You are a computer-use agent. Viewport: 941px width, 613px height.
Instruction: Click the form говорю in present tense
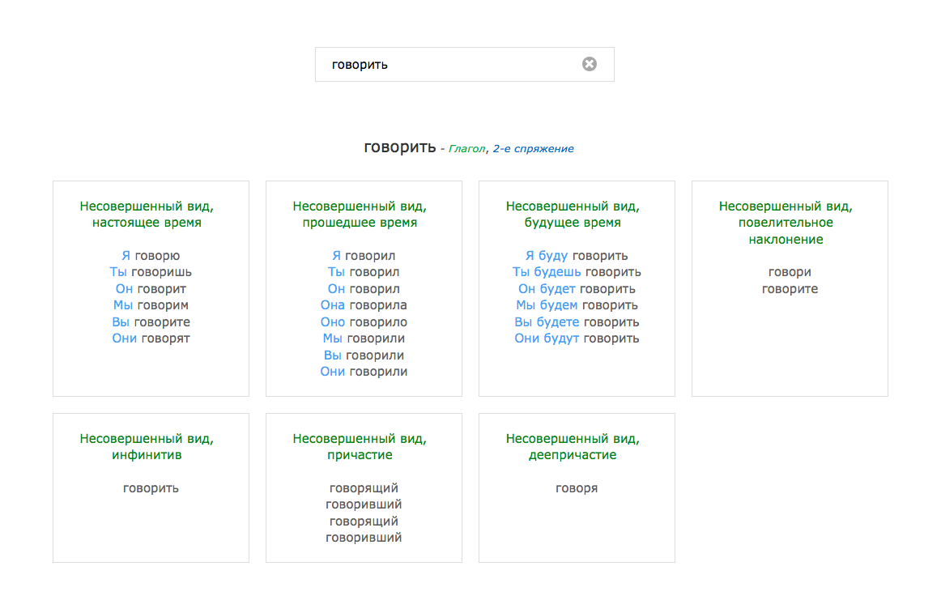pyautogui.click(x=159, y=255)
